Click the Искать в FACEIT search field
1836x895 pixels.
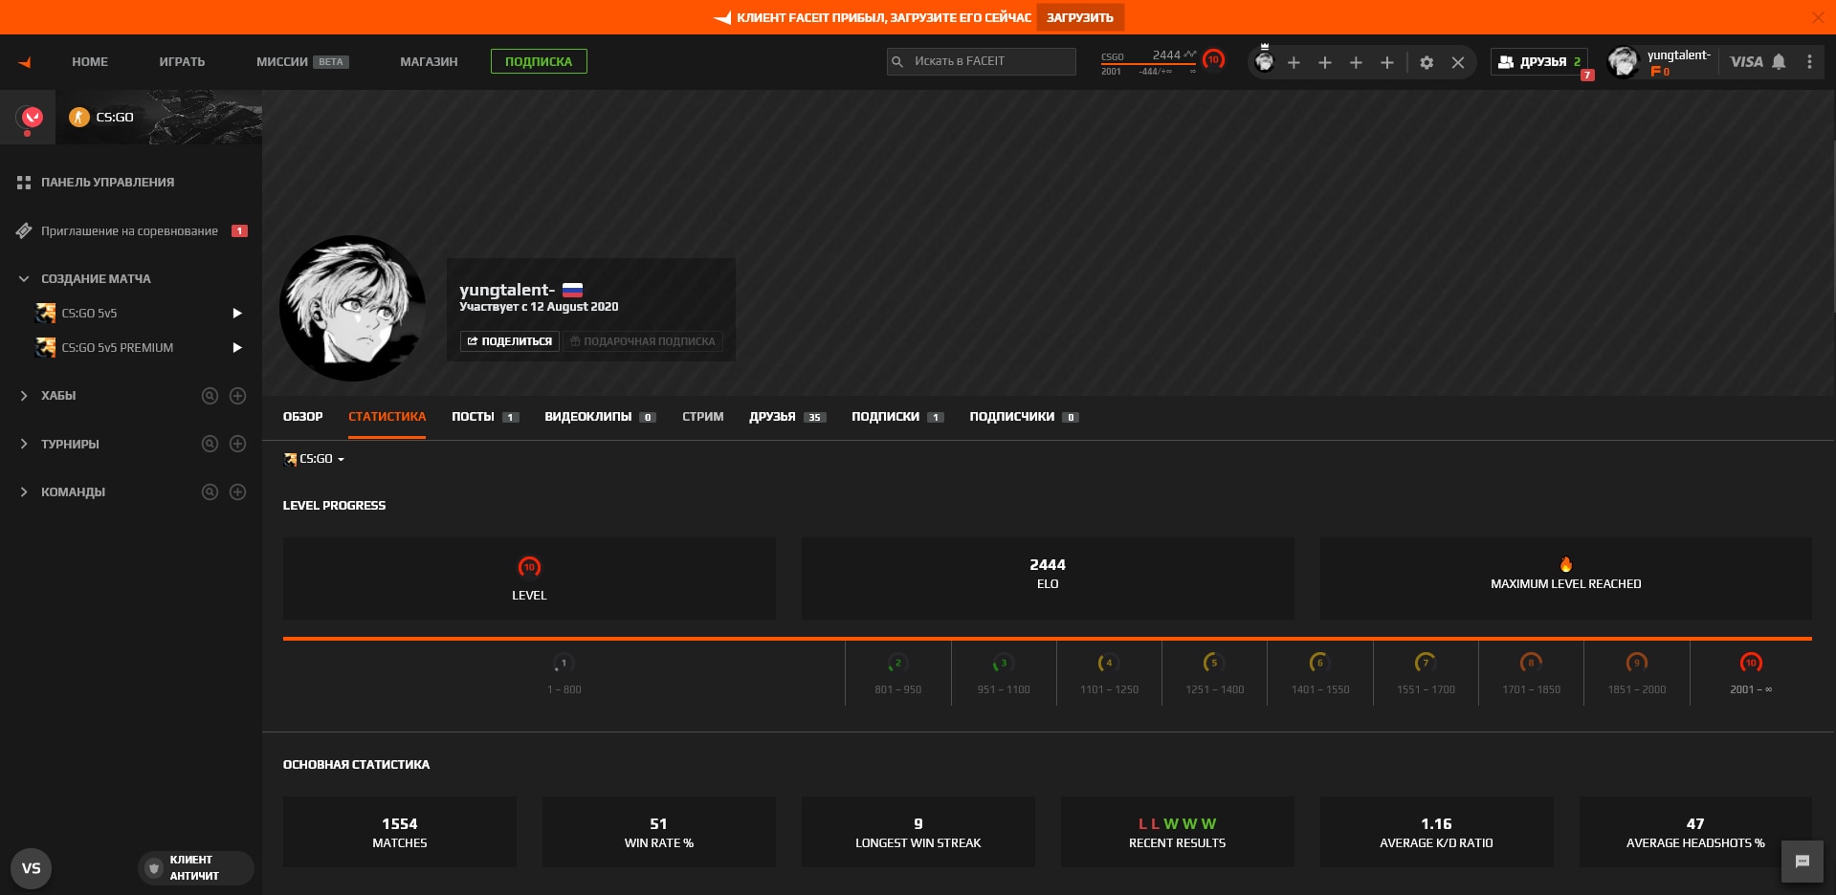click(982, 61)
